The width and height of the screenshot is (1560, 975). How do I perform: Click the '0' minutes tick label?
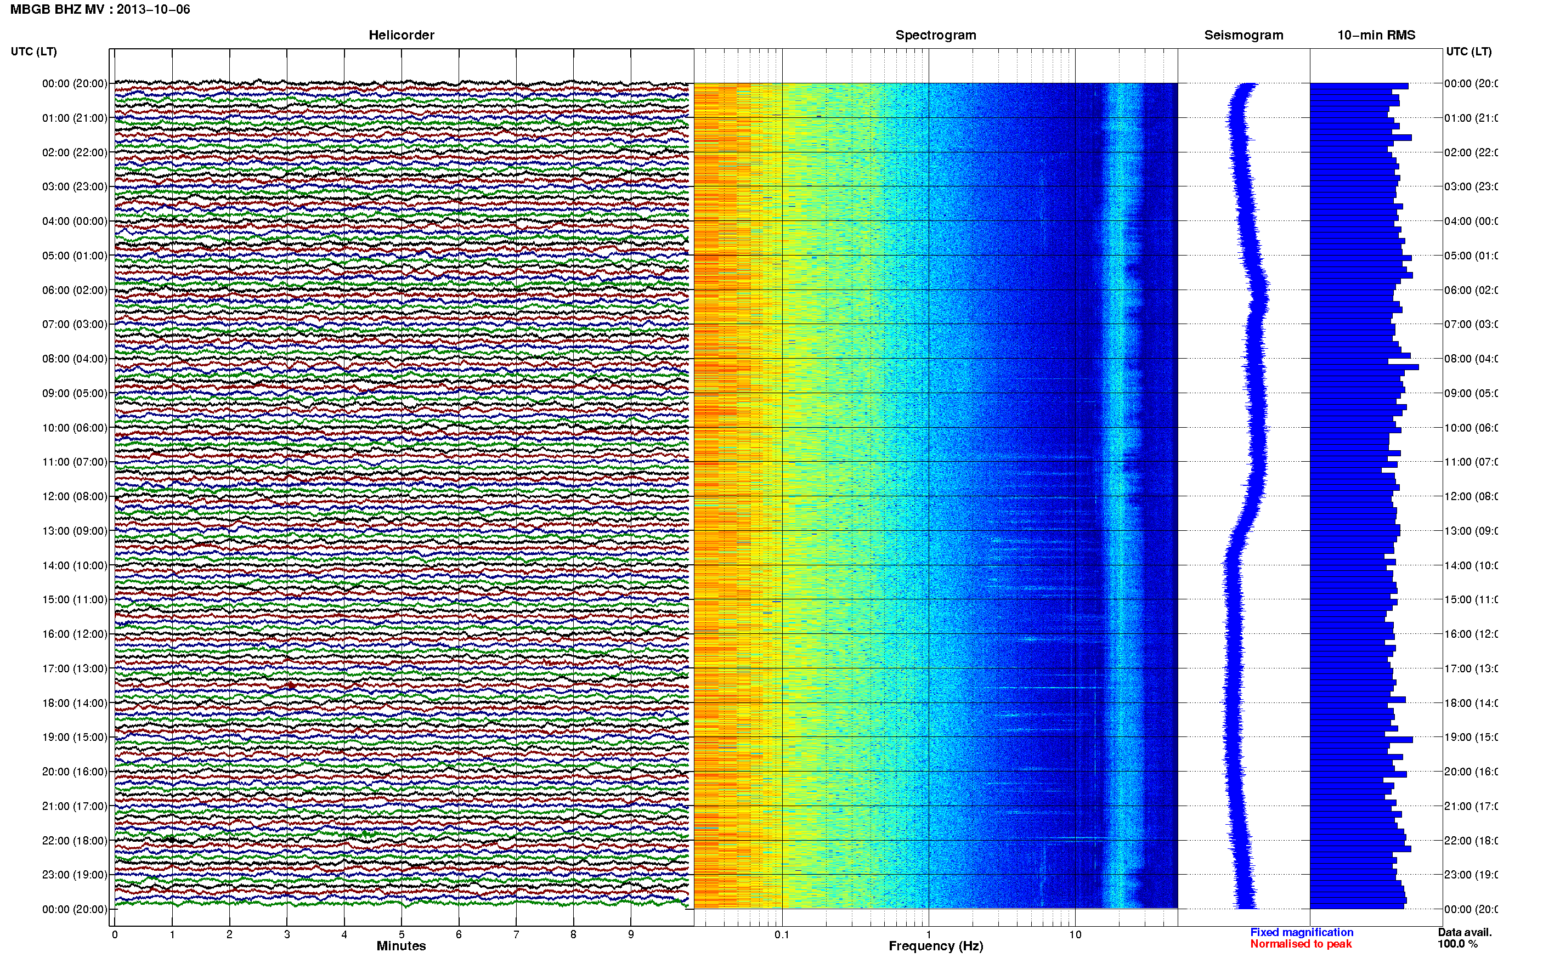tap(115, 934)
